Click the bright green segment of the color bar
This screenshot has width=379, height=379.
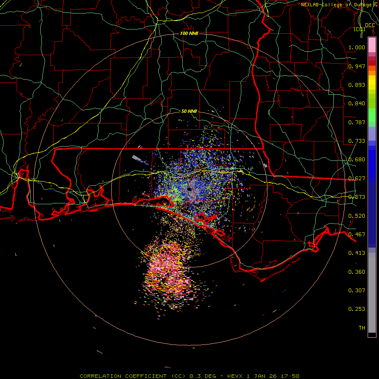coord(372,115)
